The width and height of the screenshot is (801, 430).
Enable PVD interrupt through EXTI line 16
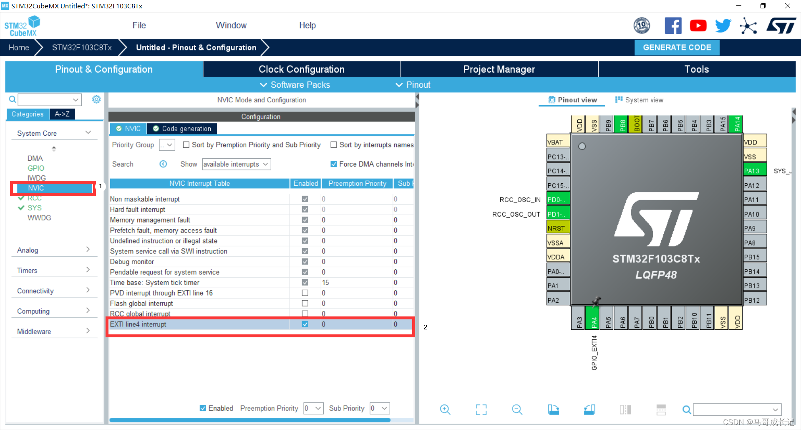tap(305, 293)
